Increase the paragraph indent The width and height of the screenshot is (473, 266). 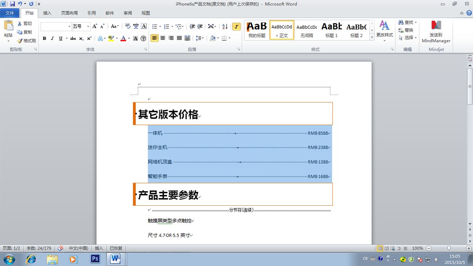200,26
